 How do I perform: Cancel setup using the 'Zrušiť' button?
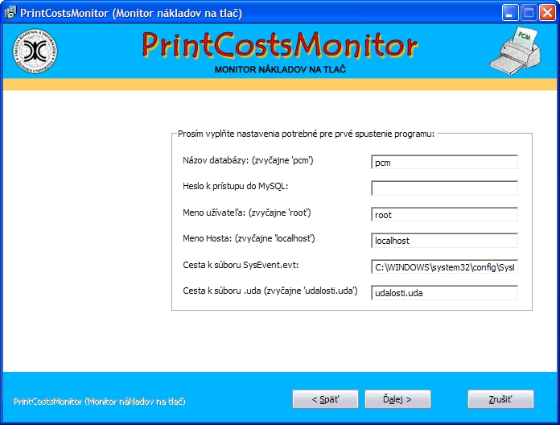500,399
